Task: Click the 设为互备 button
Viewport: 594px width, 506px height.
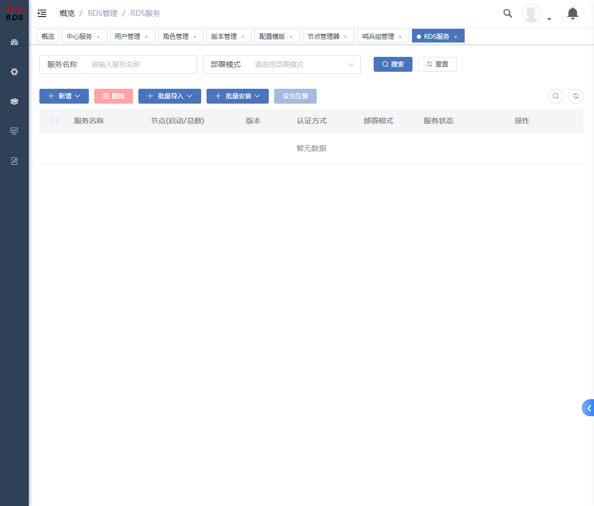Action: tap(295, 96)
